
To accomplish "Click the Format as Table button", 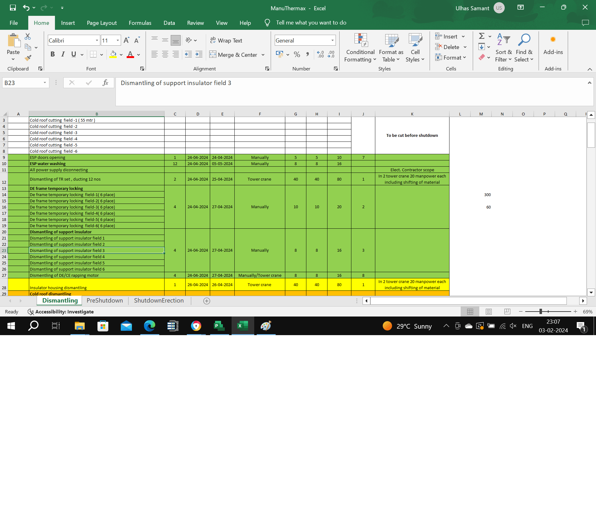I will coord(391,47).
